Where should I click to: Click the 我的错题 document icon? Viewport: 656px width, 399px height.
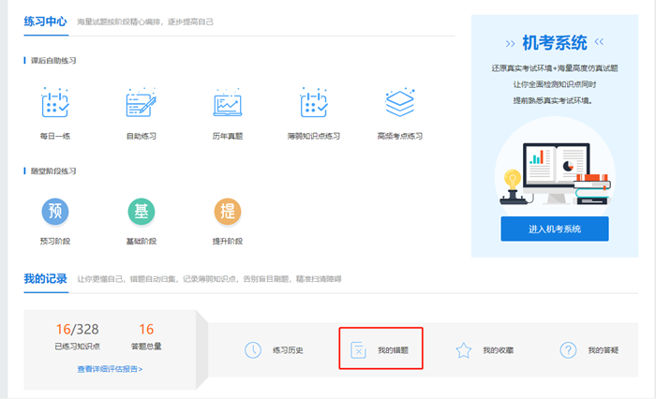click(x=358, y=350)
